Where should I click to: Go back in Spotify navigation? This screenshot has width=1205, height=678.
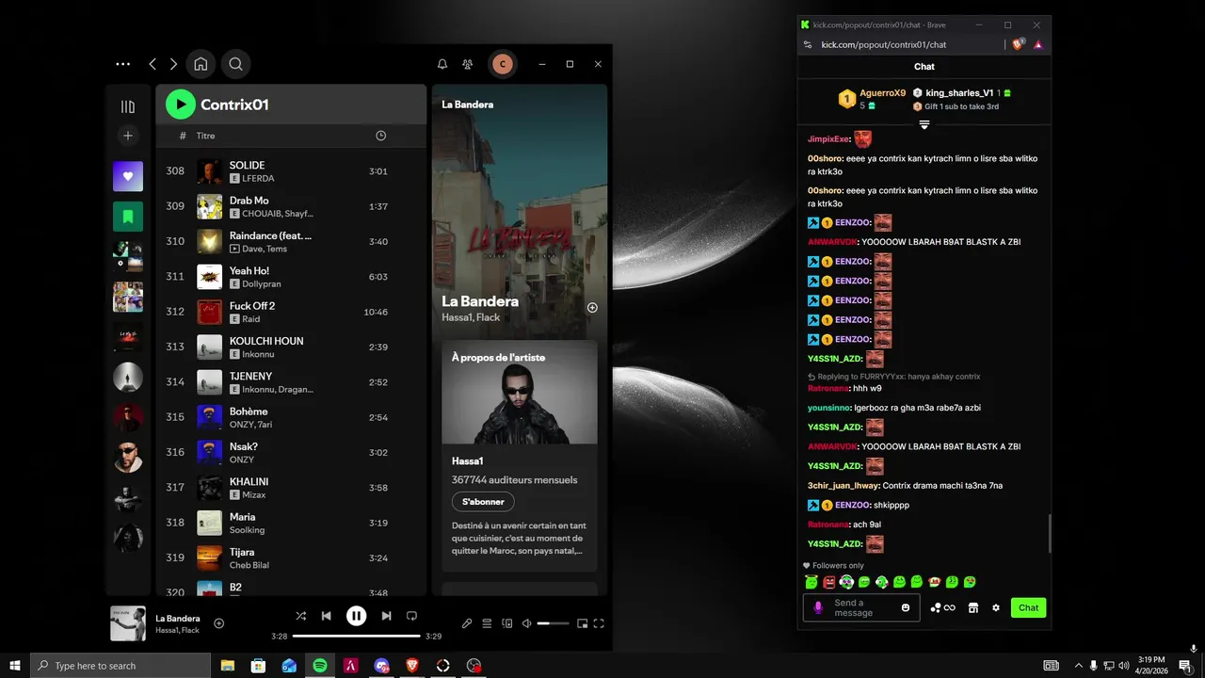pyautogui.click(x=153, y=64)
